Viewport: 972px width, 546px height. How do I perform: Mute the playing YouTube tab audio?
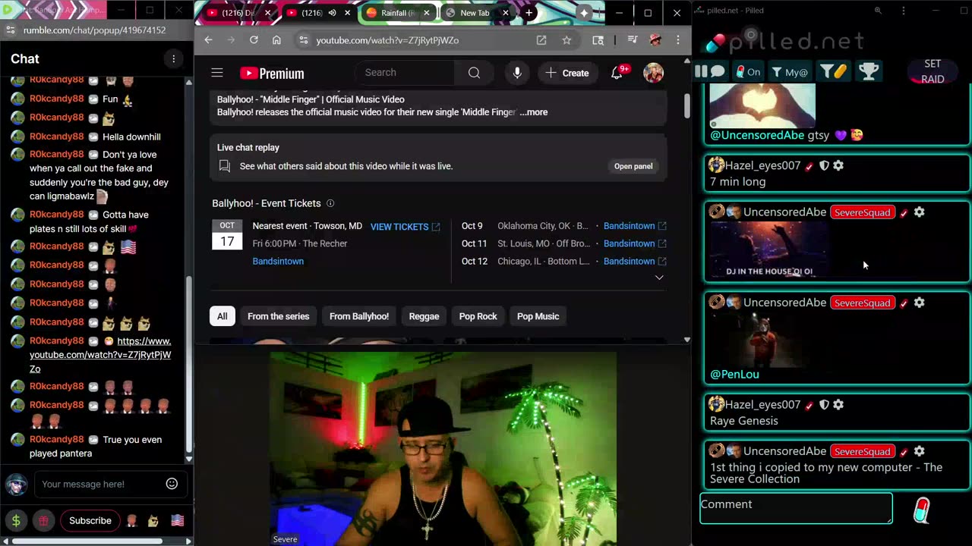pos(332,13)
